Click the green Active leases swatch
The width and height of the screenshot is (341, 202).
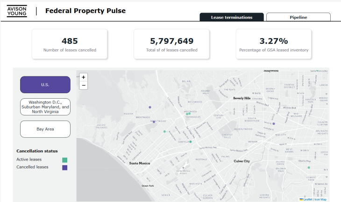(x=64, y=160)
